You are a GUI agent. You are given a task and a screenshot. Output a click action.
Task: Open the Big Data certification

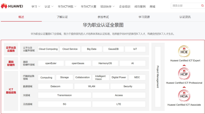[92, 49]
